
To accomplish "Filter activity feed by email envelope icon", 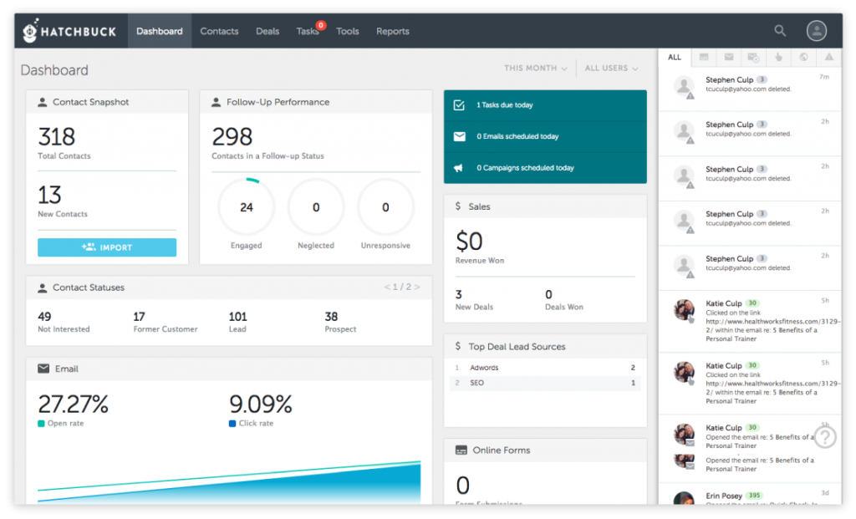I will point(729,58).
